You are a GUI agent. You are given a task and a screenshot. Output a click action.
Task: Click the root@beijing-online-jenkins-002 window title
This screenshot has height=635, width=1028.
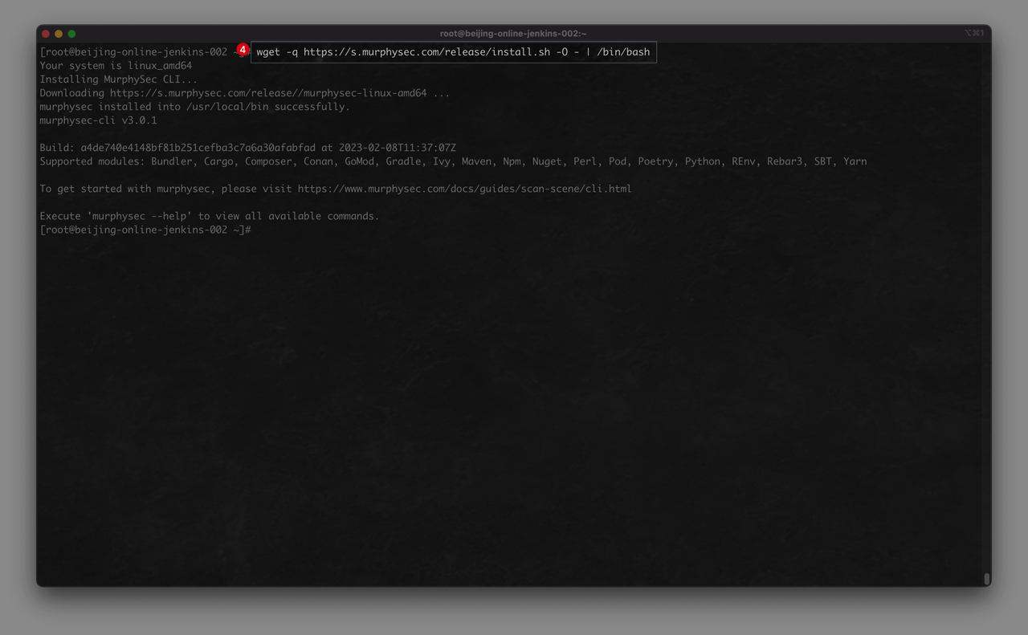pos(513,34)
